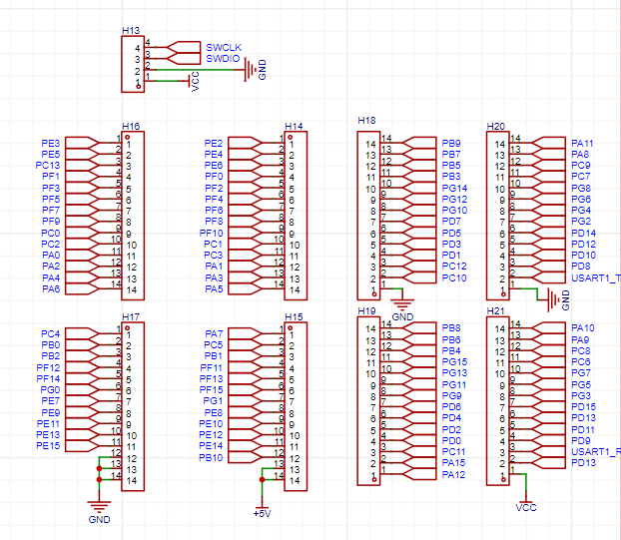Select the GND symbol below header H17
621x540 pixels.
click(98, 506)
